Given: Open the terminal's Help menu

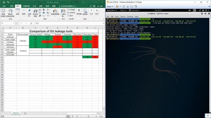Looking at the screenshot, I should 136,17.
